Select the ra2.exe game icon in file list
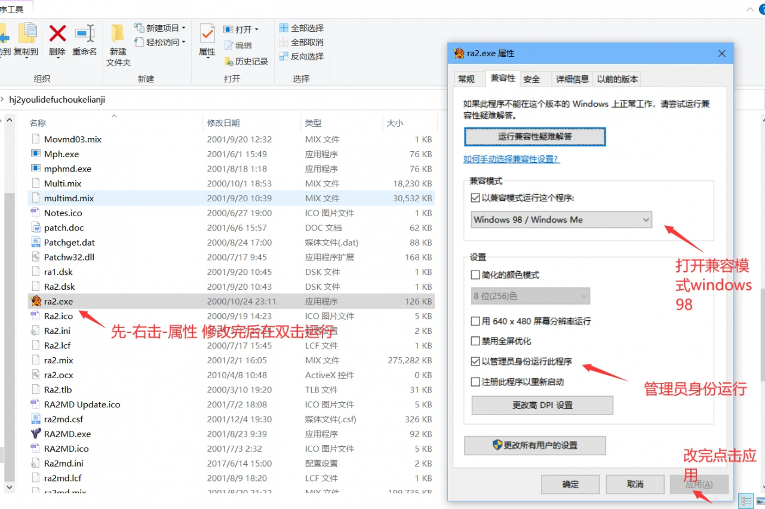 pyautogui.click(x=36, y=301)
